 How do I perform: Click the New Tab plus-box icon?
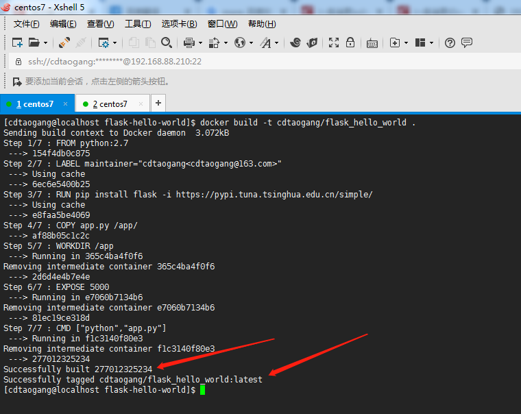[x=395, y=43]
